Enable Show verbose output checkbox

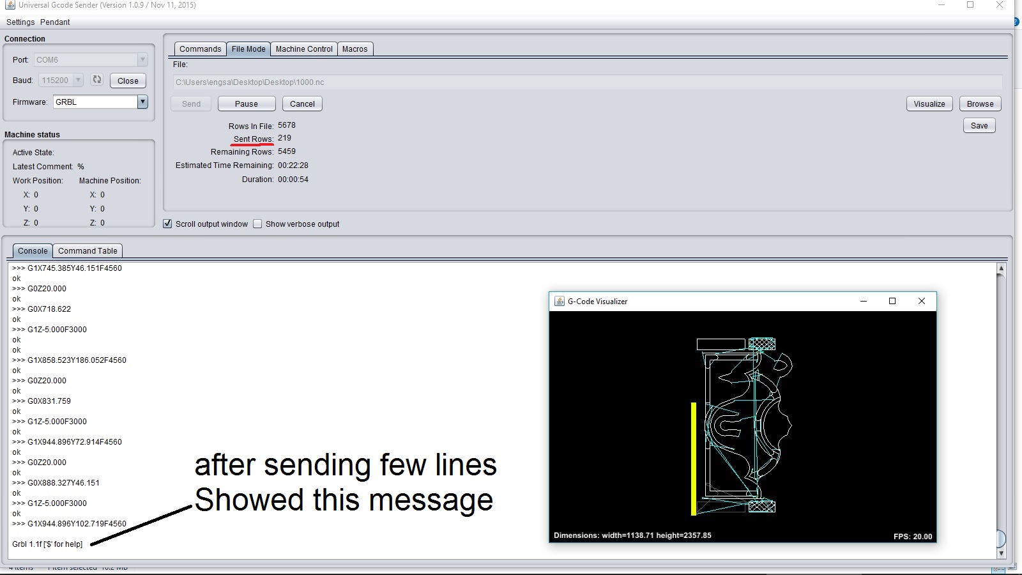coord(257,224)
